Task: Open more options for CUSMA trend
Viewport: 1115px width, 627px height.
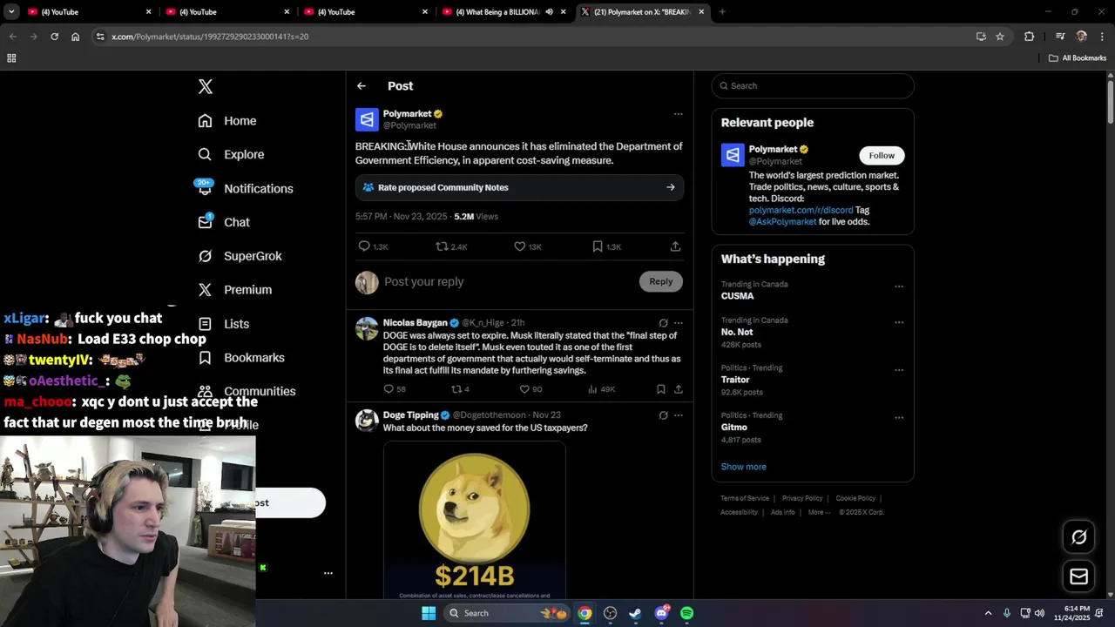Action: (x=898, y=286)
